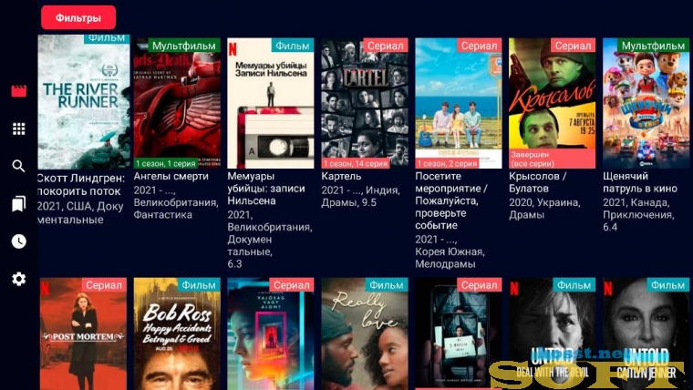Click the 1 сезон, 14 серия label
693x390 pixels.
click(356, 163)
